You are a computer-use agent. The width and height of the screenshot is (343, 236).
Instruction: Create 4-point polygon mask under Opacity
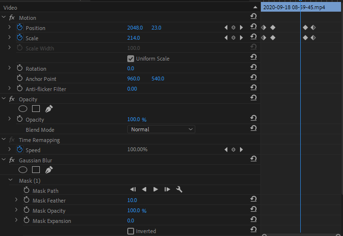(x=36, y=109)
